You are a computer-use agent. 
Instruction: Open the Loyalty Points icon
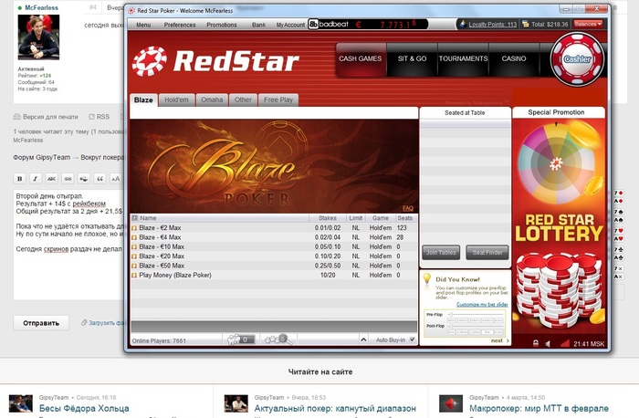[x=463, y=24]
